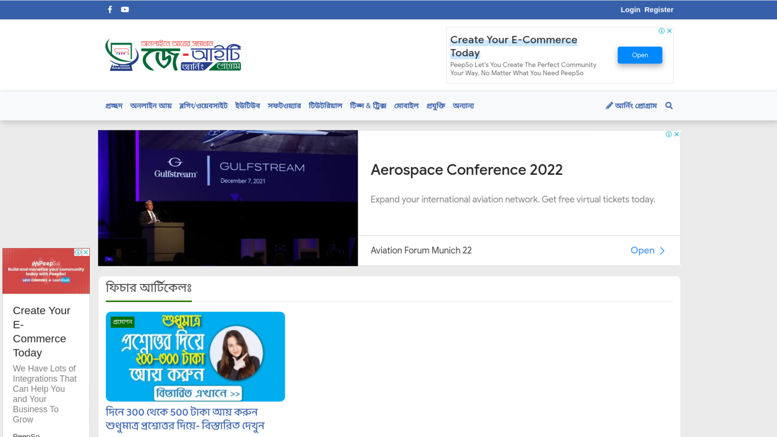777x437 pixels.
Task: Open the অনলাইন আয় menu item
Action: coord(151,106)
